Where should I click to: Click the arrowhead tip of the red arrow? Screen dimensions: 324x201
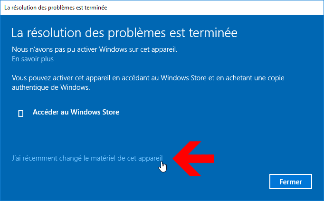(x=174, y=159)
